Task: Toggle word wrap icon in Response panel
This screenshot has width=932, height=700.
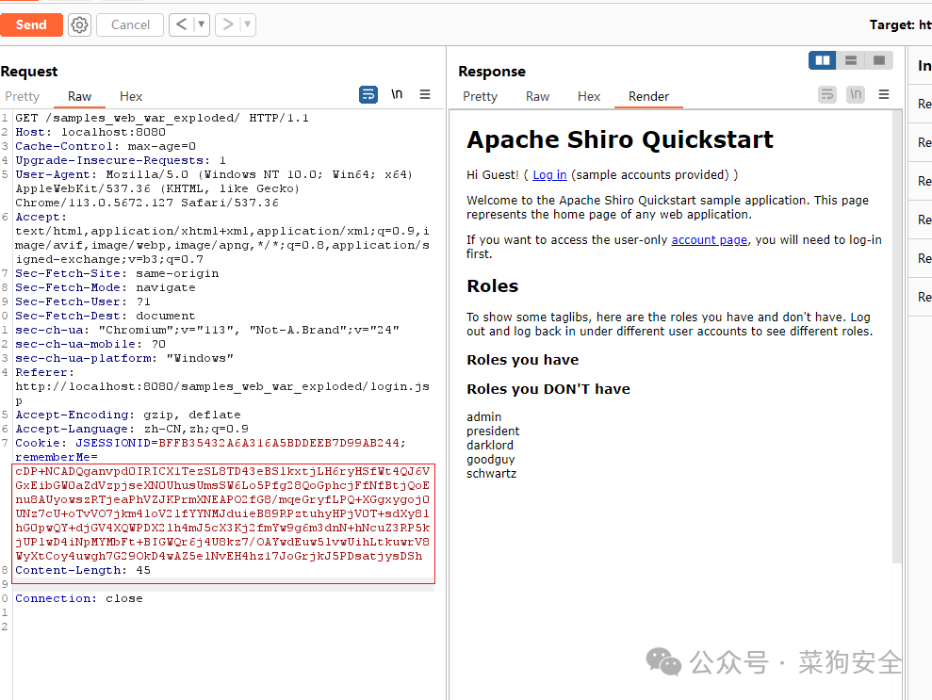Action: pyautogui.click(x=827, y=94)
